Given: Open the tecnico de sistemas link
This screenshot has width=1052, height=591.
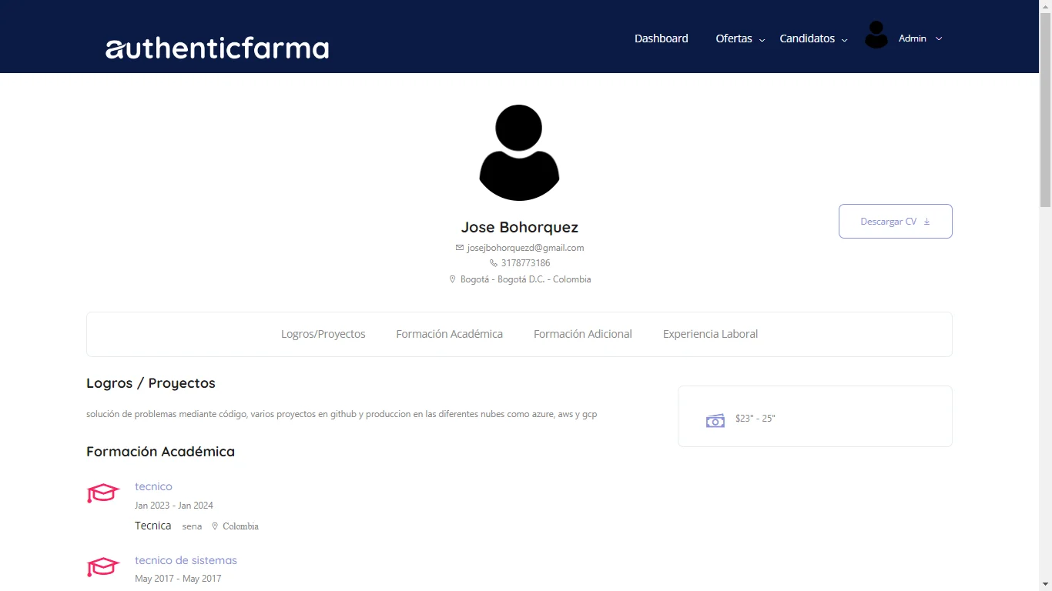Looking at the screenshot, I should tap(186, 560).
